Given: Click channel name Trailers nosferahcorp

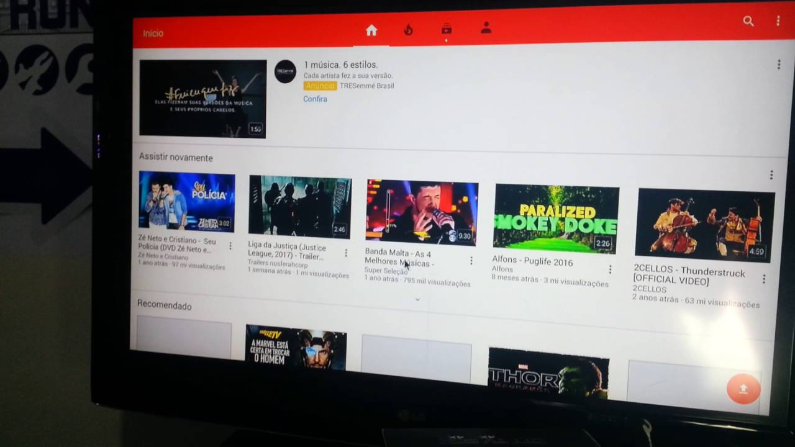Looking at the screenshot, I should 278,264.
